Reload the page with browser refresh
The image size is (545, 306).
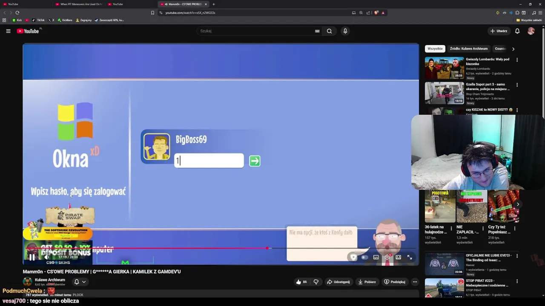[x=17, y=13]
